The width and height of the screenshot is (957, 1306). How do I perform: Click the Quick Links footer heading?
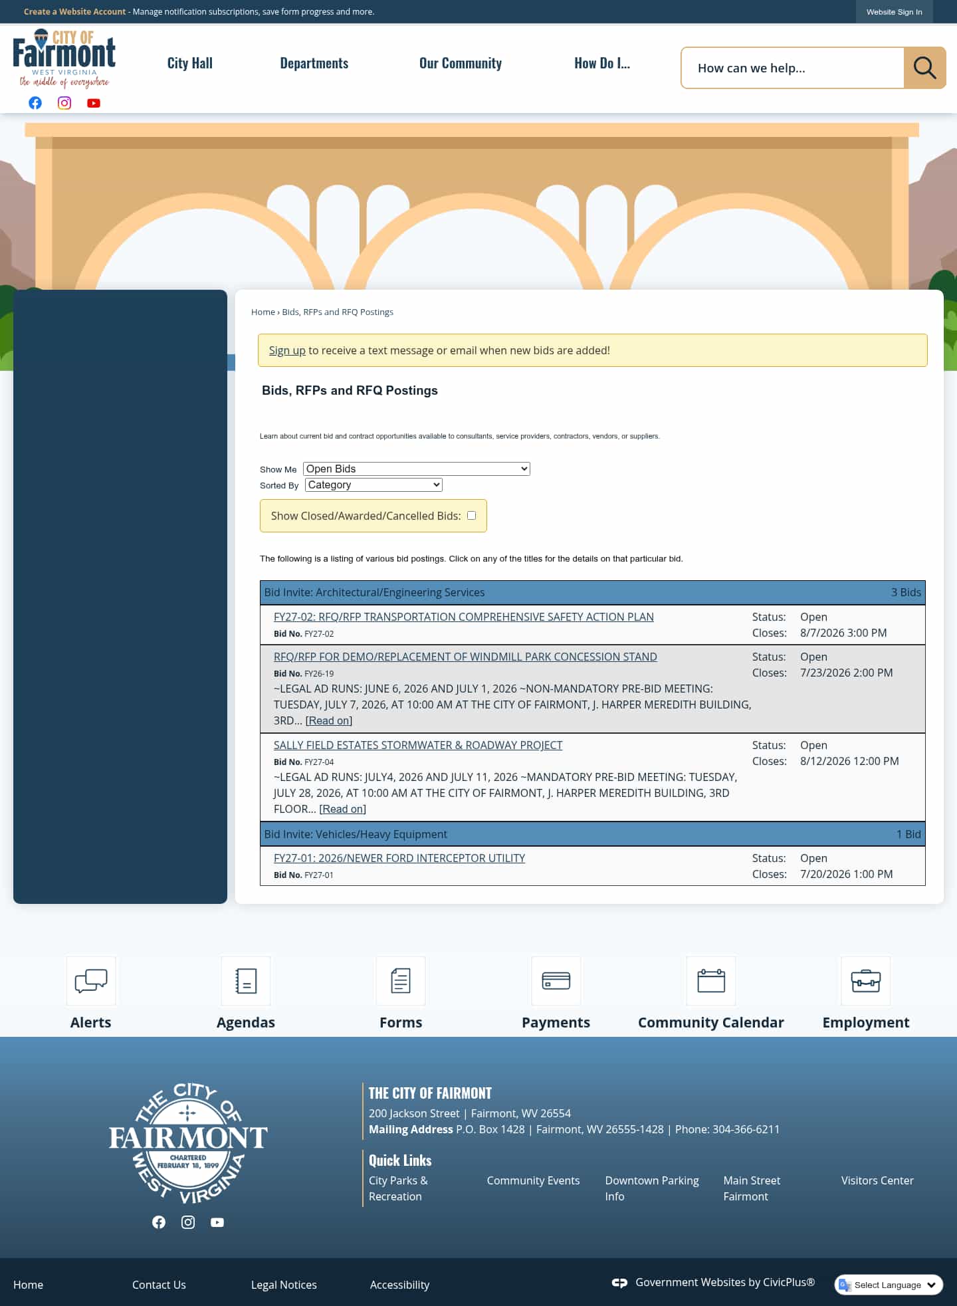point(400,1160)
